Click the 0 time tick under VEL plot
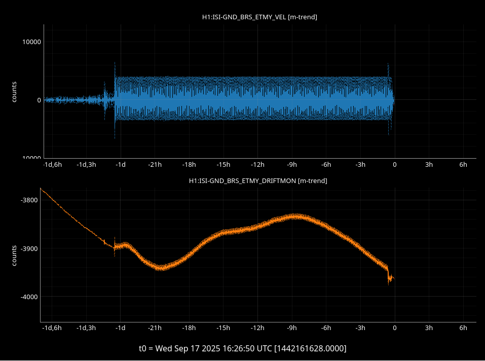This screenshot has width=485, height=361. coord(395,165)
